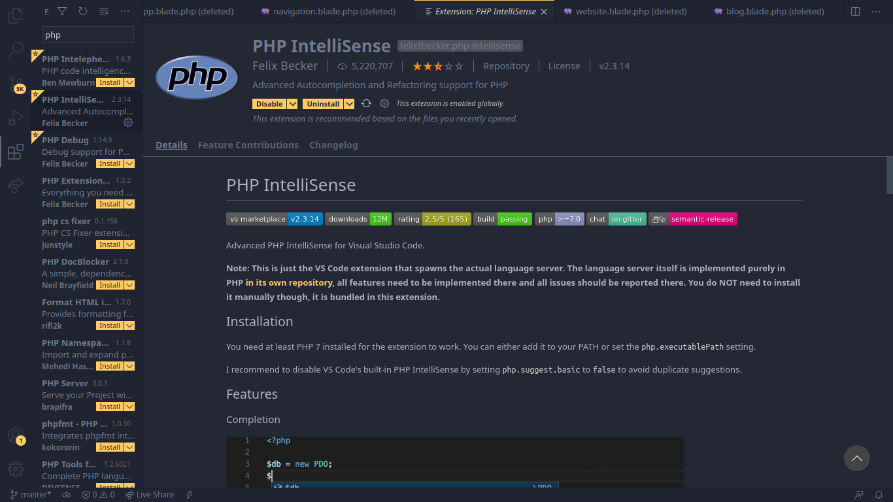Click the semantic-release badge

click(693, 219)
